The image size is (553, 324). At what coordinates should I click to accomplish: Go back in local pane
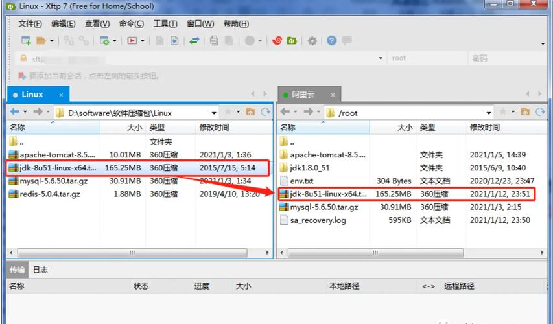coord(15,111)
